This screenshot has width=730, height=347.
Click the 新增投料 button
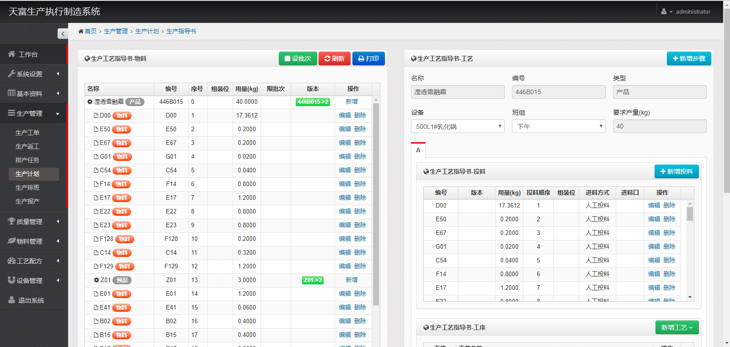tap(677, 171)
